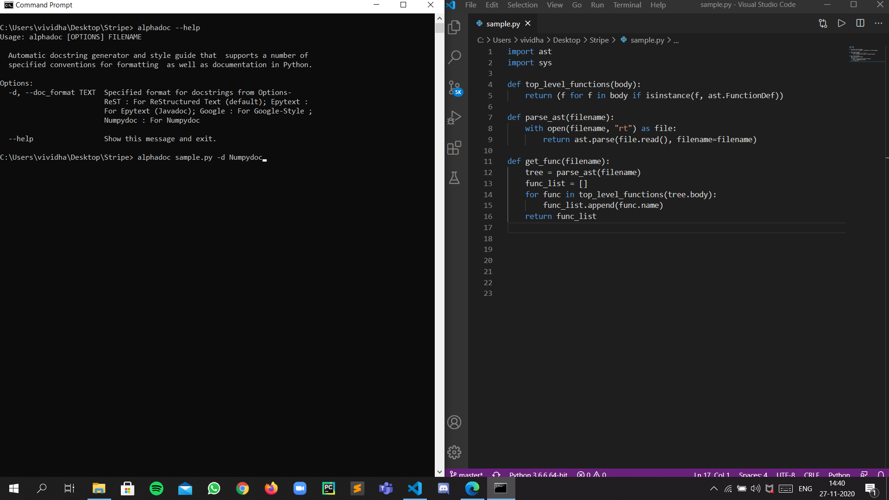
Task: Click Python 3.6.6 64-bit interpreter selector
Action: point(538,475)
